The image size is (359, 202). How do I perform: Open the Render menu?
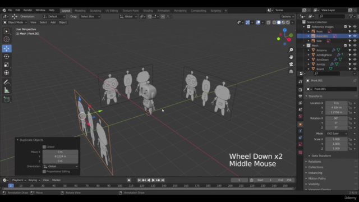pos(27,10)
